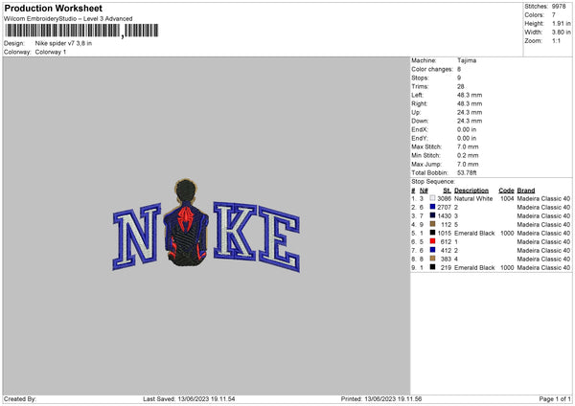Click the tan swatch in stop row 8

tap(432, 259)
